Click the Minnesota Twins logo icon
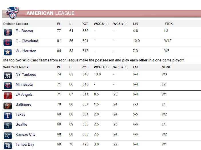The height and width of the screenshot is (150, 201). click(x=8, y=85)
